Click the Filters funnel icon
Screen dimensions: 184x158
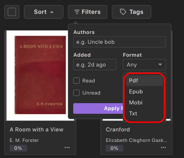(x=77, y=12)
